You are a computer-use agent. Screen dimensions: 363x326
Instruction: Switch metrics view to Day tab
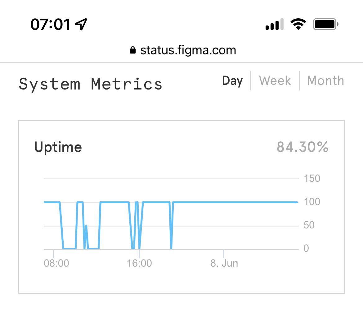click(x=232, y=81)
